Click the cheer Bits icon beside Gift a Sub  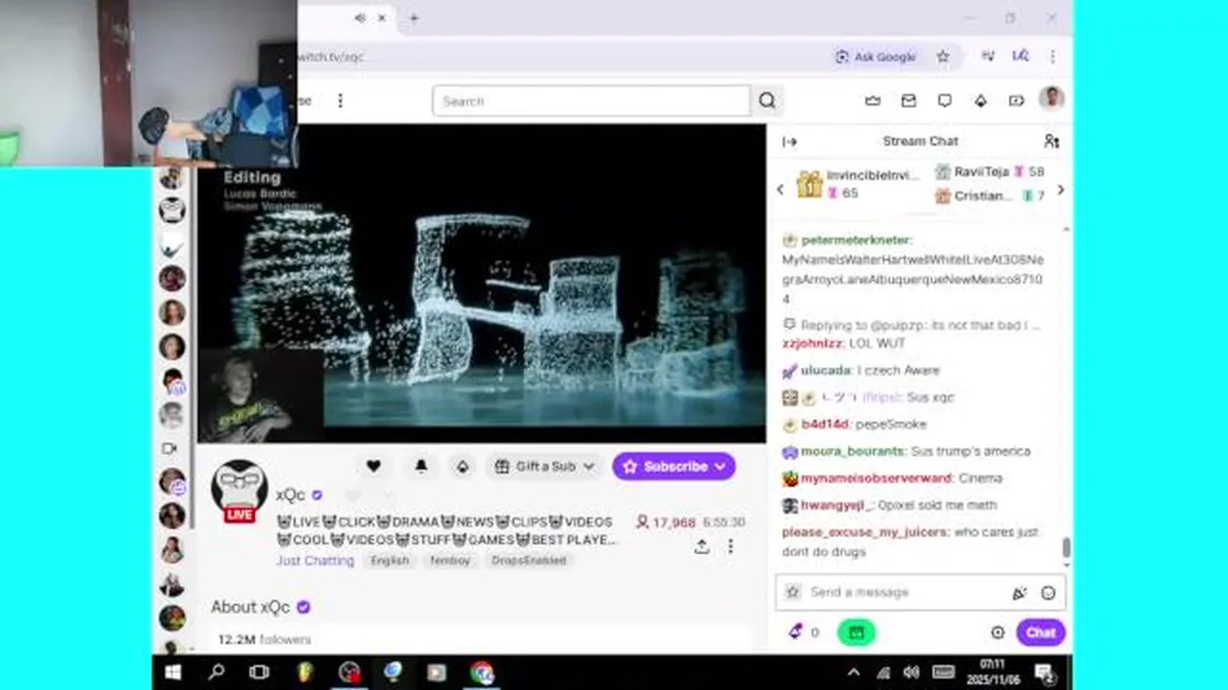coord(462,466)
